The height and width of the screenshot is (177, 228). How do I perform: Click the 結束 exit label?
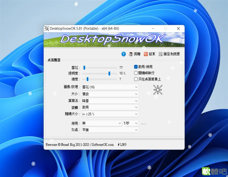click(x=152, y=54)
